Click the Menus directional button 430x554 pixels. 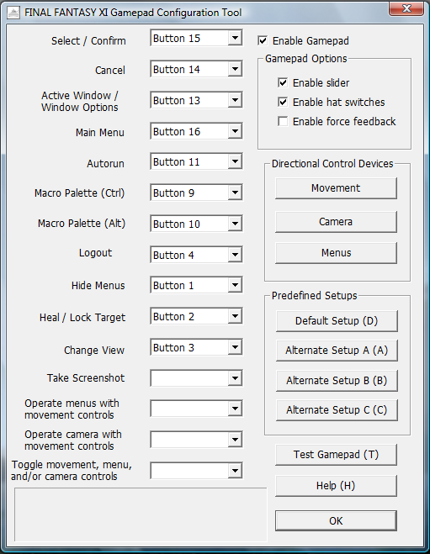(336, 253)
